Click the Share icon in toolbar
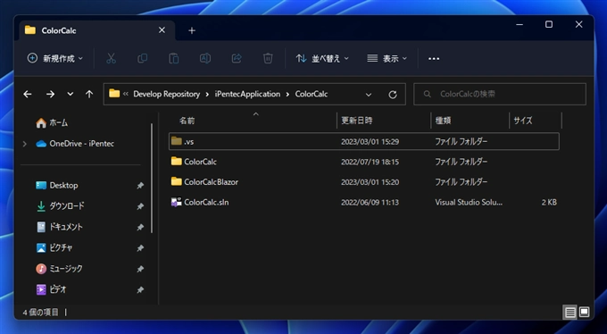The height and width of the screenshot is (334, 607). 237,59
